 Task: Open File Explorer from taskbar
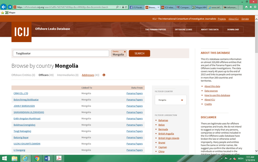[14, 159]
